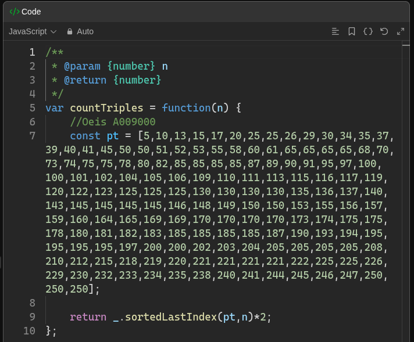
Task: Click the var keyword on line 5
Action: 55,109
